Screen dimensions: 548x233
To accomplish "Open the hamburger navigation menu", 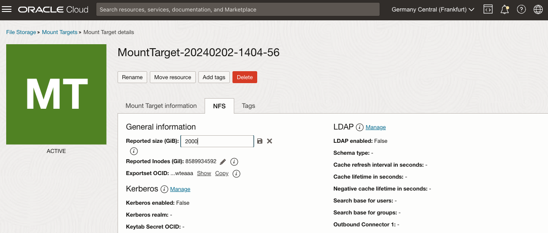I will point(7,9).
